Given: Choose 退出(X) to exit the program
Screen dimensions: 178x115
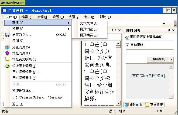Looking at the screenshot, I should (38, 104).
